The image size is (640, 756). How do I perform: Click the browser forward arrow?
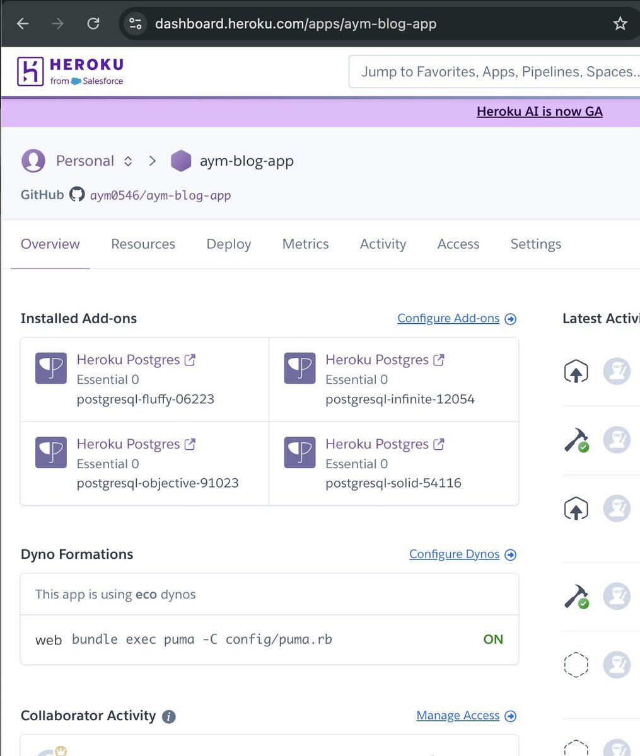pos(58,24)
